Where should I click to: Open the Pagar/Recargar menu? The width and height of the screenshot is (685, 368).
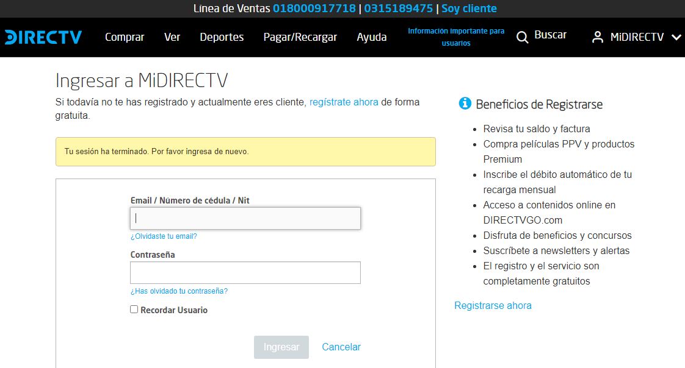(x=300, y=37)
